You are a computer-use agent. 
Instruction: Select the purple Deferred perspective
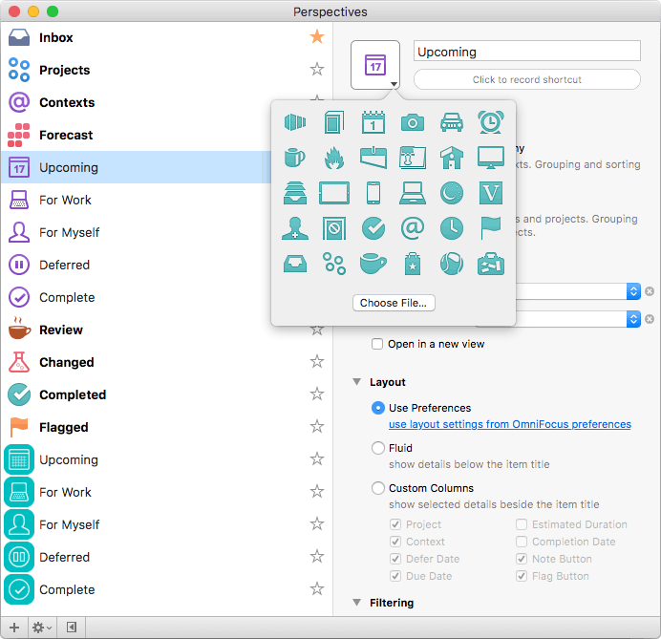[x=135, y=265]
